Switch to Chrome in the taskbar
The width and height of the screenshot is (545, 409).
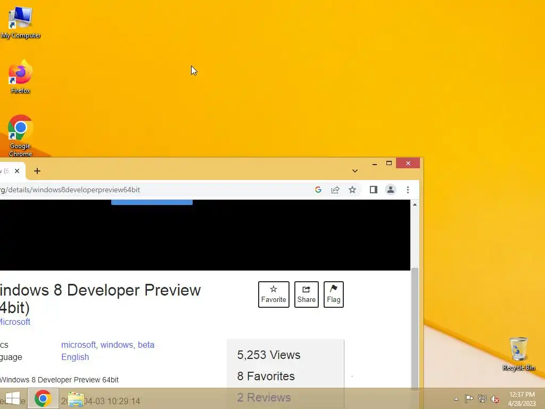click(x=43, y=398)
